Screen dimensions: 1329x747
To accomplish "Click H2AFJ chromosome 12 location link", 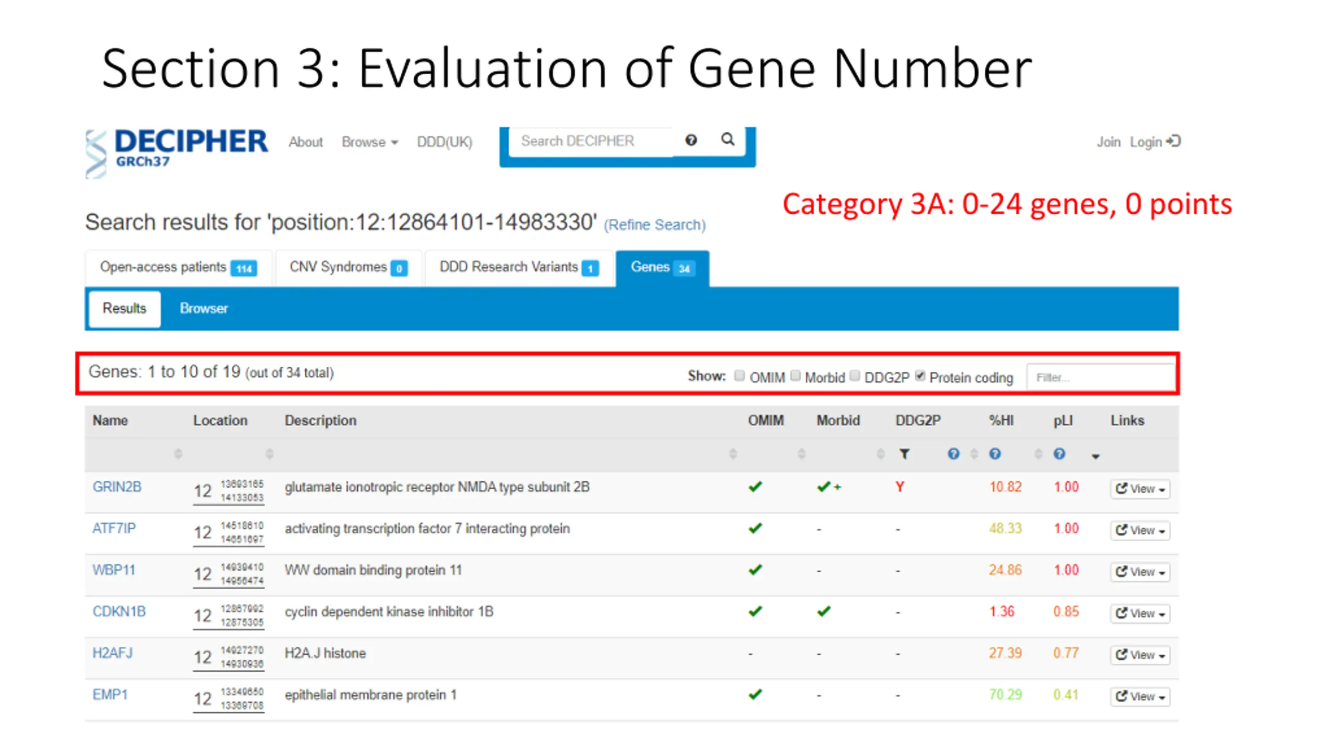I will 228,657.
